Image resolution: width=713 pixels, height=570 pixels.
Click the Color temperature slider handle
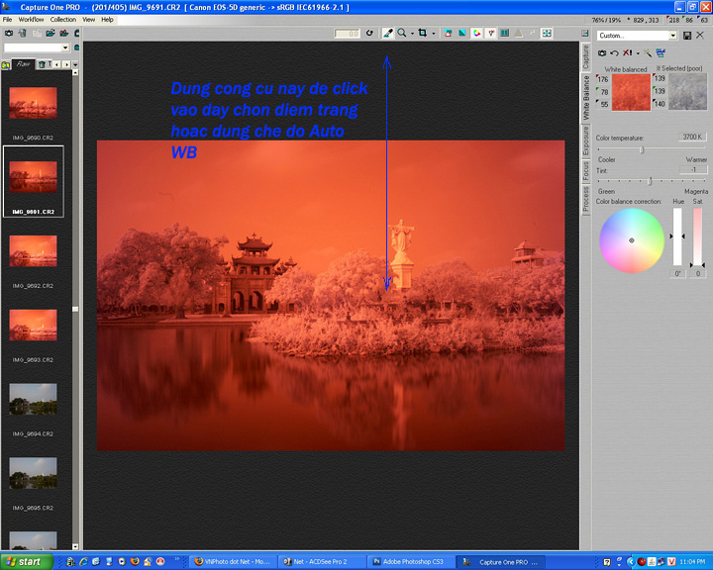(x=642, y=149)
